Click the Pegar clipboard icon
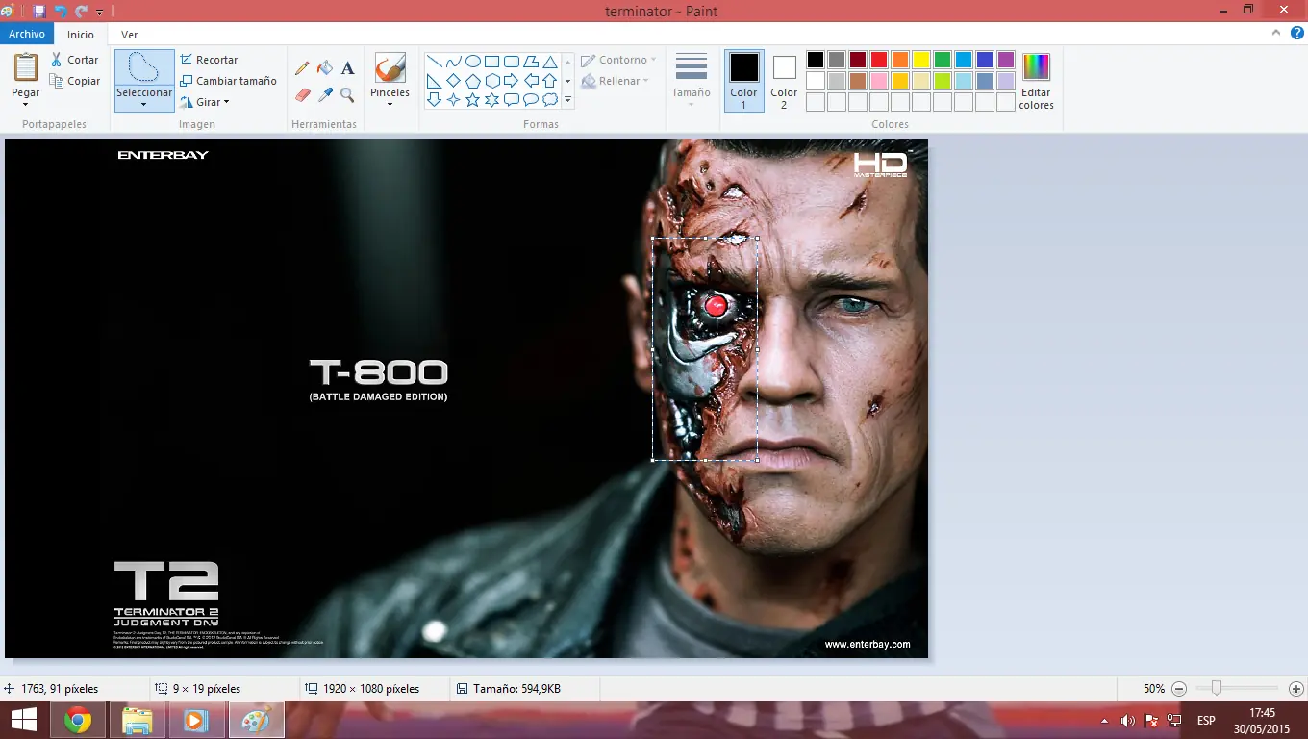The image size is (1308, 739). [26, 67]
